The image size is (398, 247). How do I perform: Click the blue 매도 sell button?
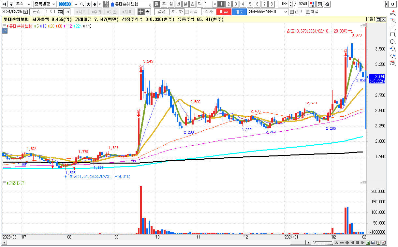click(x=239, y=12)
